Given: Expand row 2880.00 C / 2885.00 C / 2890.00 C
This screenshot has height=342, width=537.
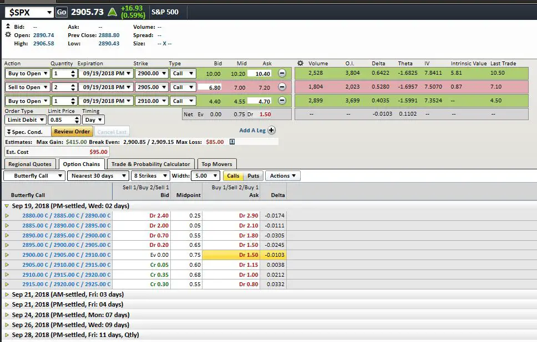Looking at the screenshot, I should (7, 216).
